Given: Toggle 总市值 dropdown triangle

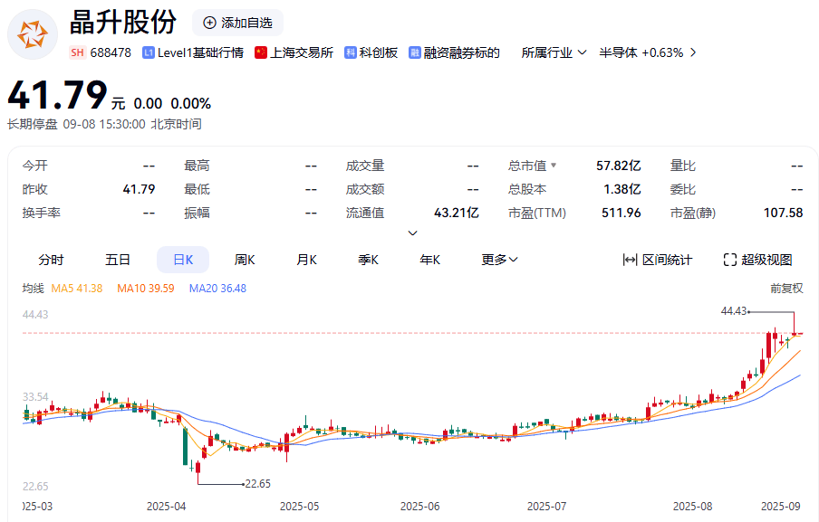Looking at the screenshot, I should point(554,166).
